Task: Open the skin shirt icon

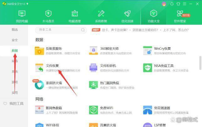Action: pos(178,4)
